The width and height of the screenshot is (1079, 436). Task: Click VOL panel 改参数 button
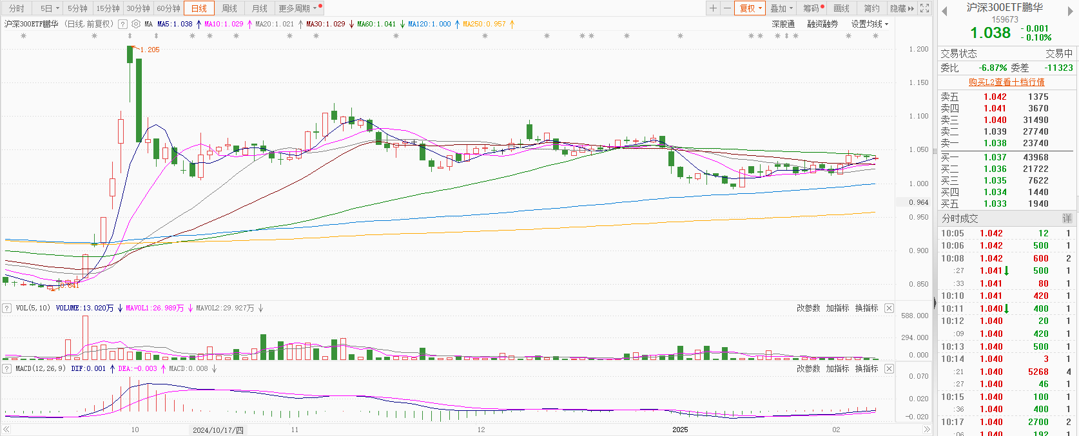point(808,308)
